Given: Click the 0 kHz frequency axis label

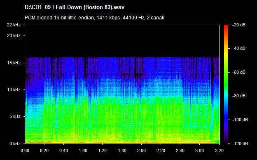Looking at the screenshot, I should 15,144.
